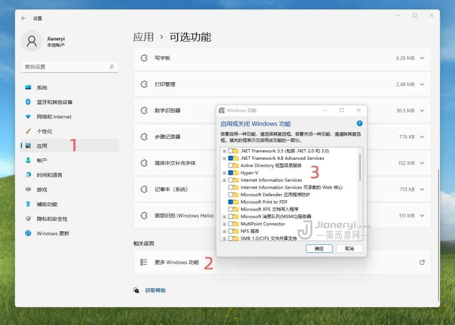Open 系统 settings section
455x325 pixels.
tap(70, 87)
